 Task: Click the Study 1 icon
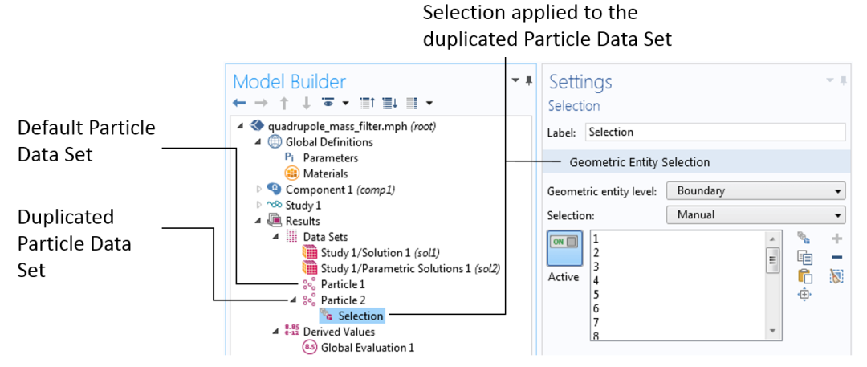coord(274,205)
